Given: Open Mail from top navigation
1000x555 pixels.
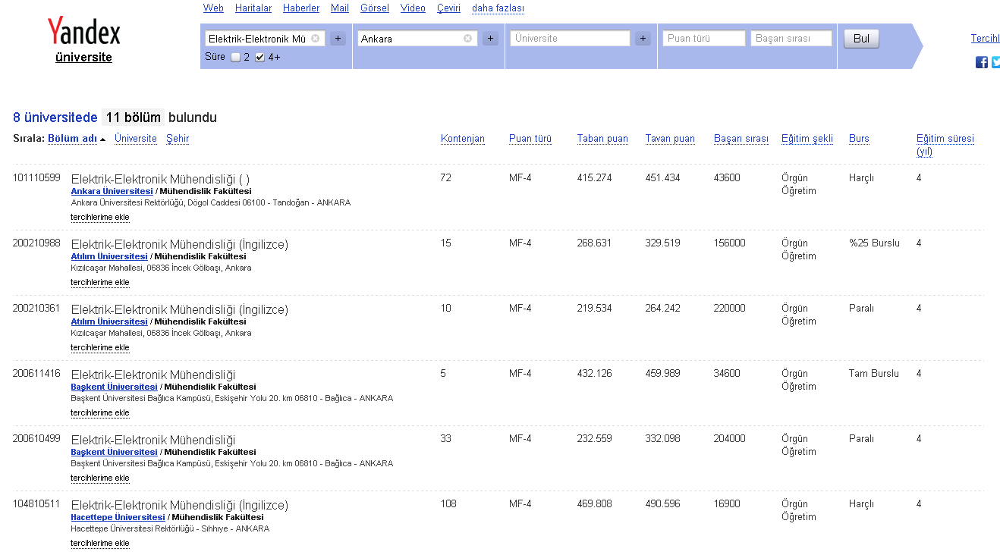Looking at the screenshot, I should point(340,8).
